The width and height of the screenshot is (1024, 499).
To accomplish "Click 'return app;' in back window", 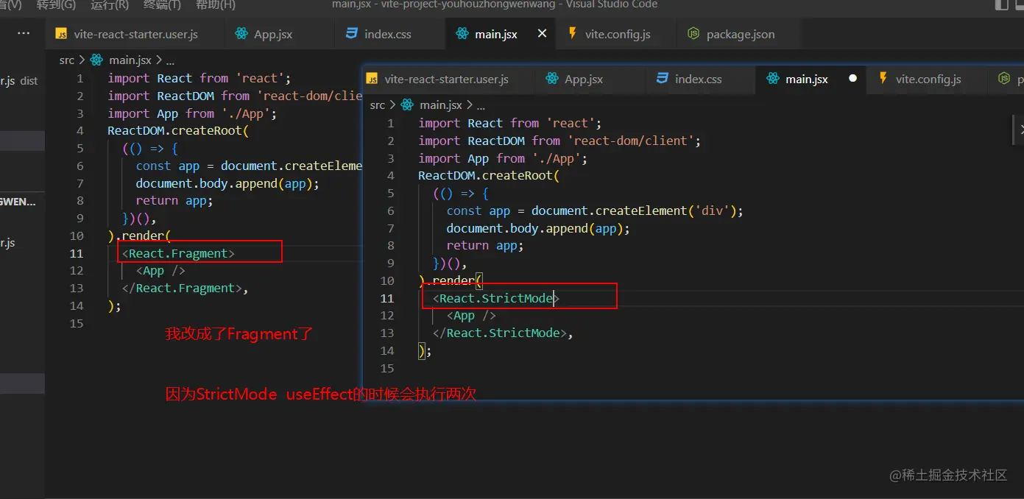I will pyautogui.click(x=174, y=200).
